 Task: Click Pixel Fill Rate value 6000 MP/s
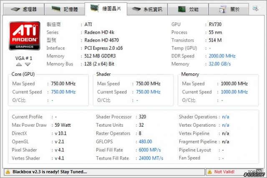pyautogui.click(x=150, y=150)
